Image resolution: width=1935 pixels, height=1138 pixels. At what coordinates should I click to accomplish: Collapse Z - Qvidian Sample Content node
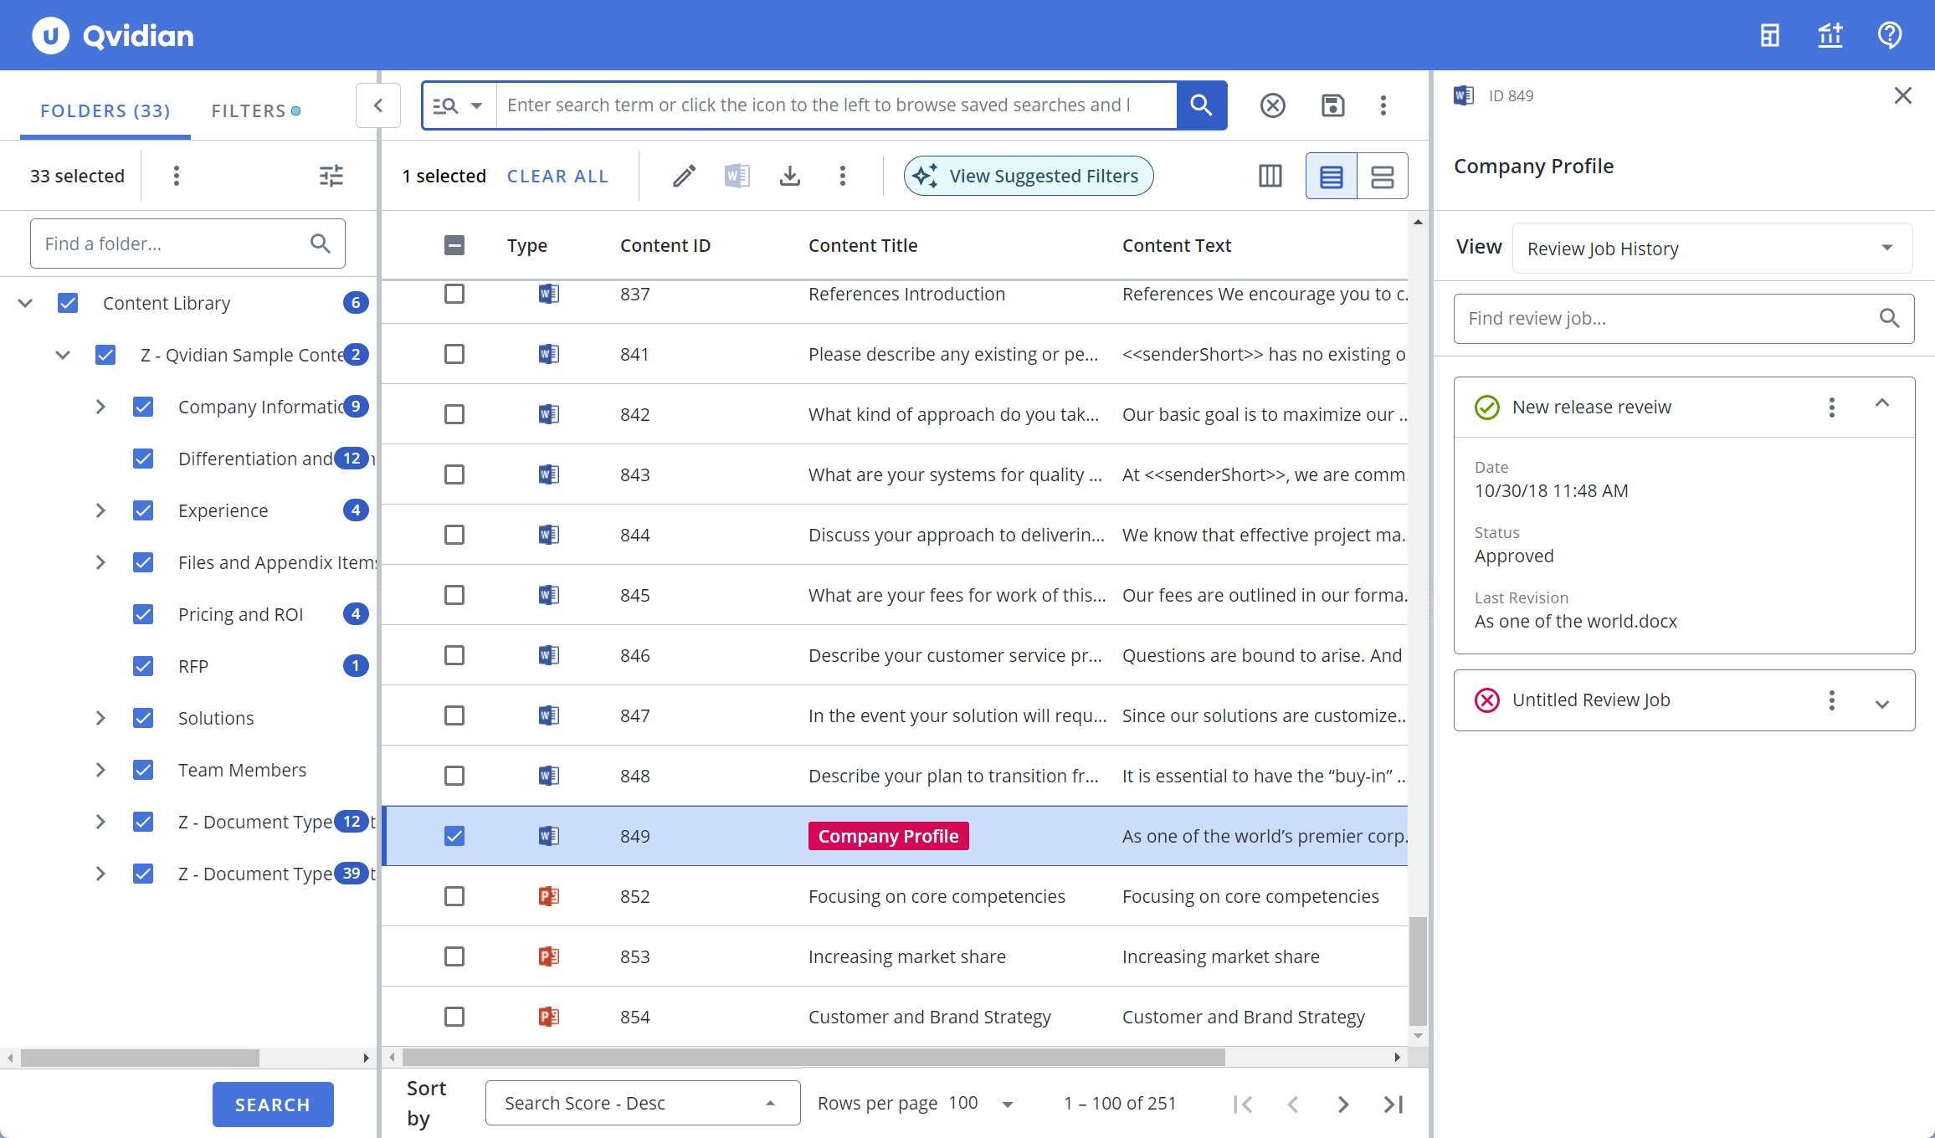pyautogui.click(x=63, y=355)
